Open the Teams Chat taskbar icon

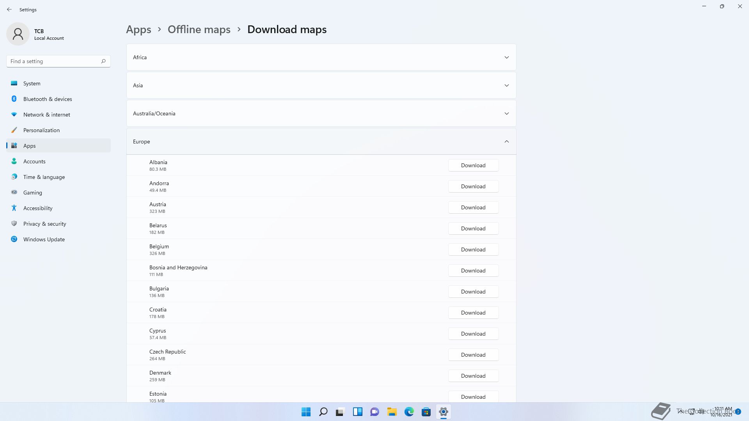(x=374, y=412)
